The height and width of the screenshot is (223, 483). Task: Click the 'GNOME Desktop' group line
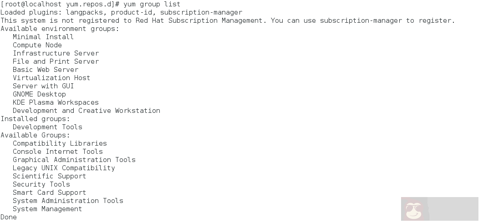39,94
